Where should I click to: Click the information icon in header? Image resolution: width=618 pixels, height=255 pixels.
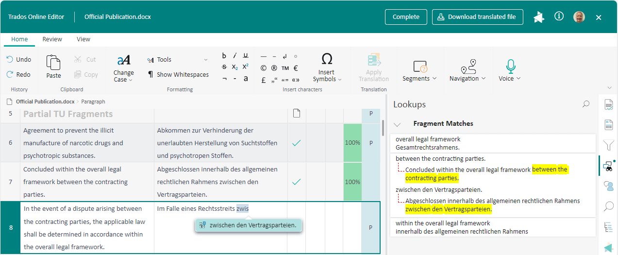[559, 17]
